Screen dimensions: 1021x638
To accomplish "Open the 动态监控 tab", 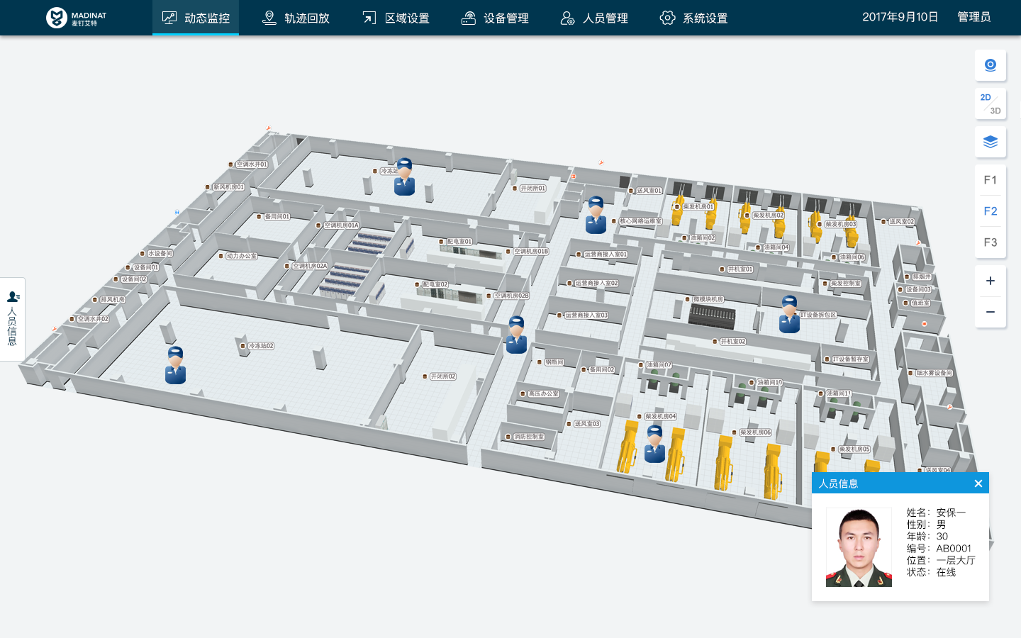I will pyautogui.click(x=196, y=18).
